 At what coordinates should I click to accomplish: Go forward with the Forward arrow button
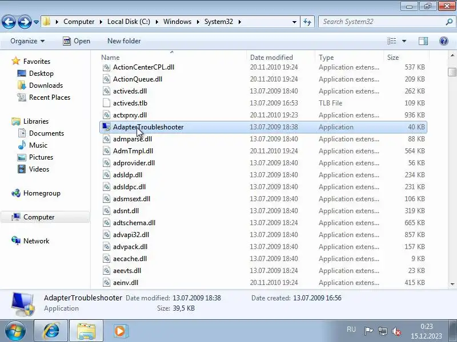(25, 22)
